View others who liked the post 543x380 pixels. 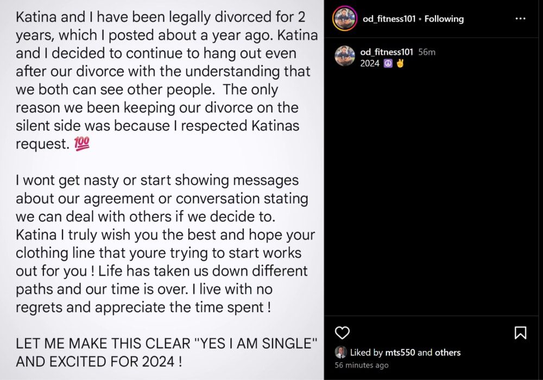pyautogui.click(x=447, y=352)
